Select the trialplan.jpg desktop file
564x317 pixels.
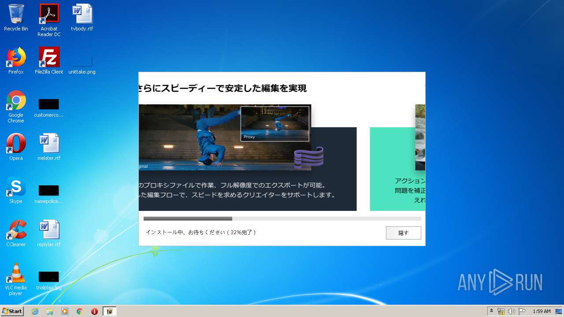pyautogui.click(x=49, y=281)
